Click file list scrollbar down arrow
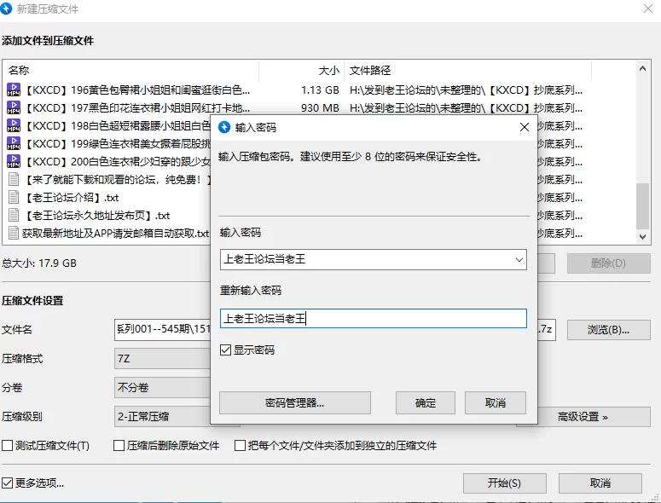This screenshot has width=661, height=503. (642, 237)
